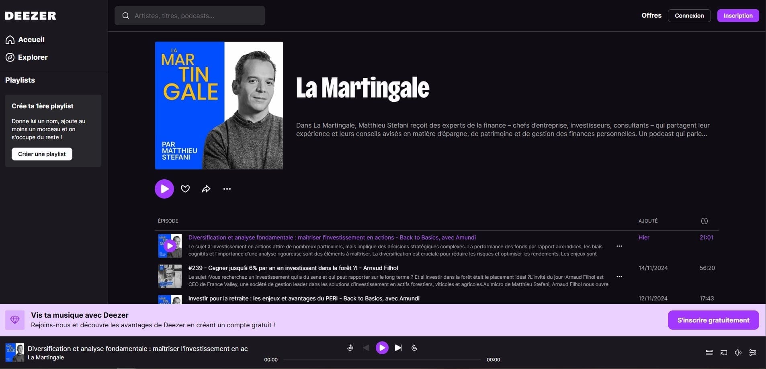
Task: Click the AJOUTÉ column header
Action: click(x=648, y=221)
